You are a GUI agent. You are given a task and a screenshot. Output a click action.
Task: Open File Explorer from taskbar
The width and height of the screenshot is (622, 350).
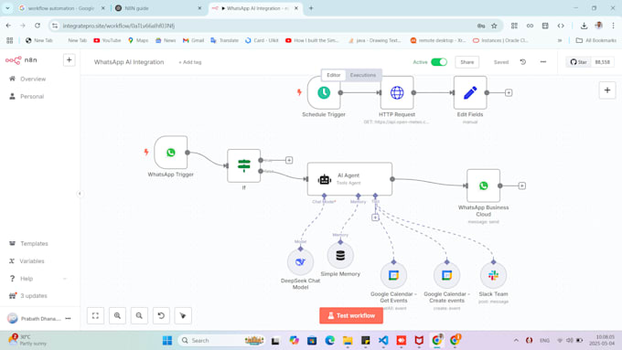[348, 340]
